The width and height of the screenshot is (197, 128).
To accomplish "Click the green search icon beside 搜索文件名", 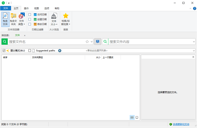I will tap(5, 42).
